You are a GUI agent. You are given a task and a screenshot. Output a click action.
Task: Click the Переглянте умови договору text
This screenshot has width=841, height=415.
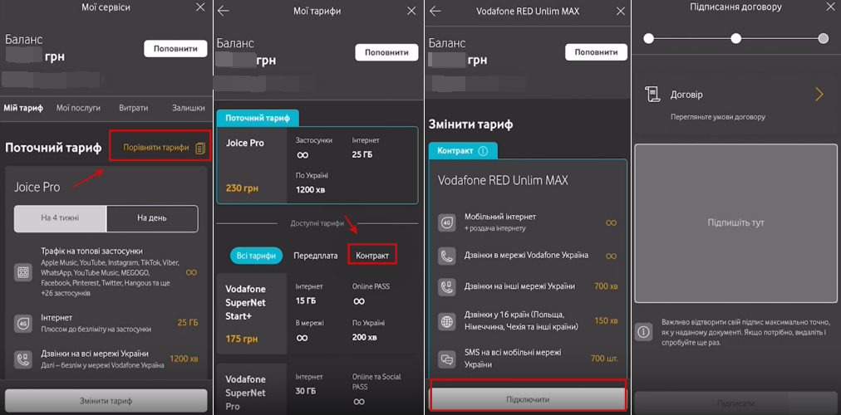pos(718,117)
